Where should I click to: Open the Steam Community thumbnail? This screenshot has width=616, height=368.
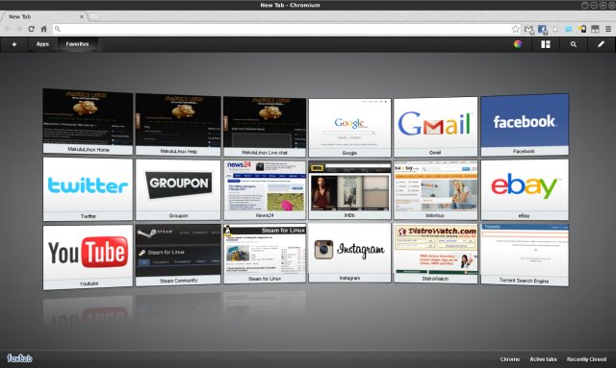pos(178,255)
